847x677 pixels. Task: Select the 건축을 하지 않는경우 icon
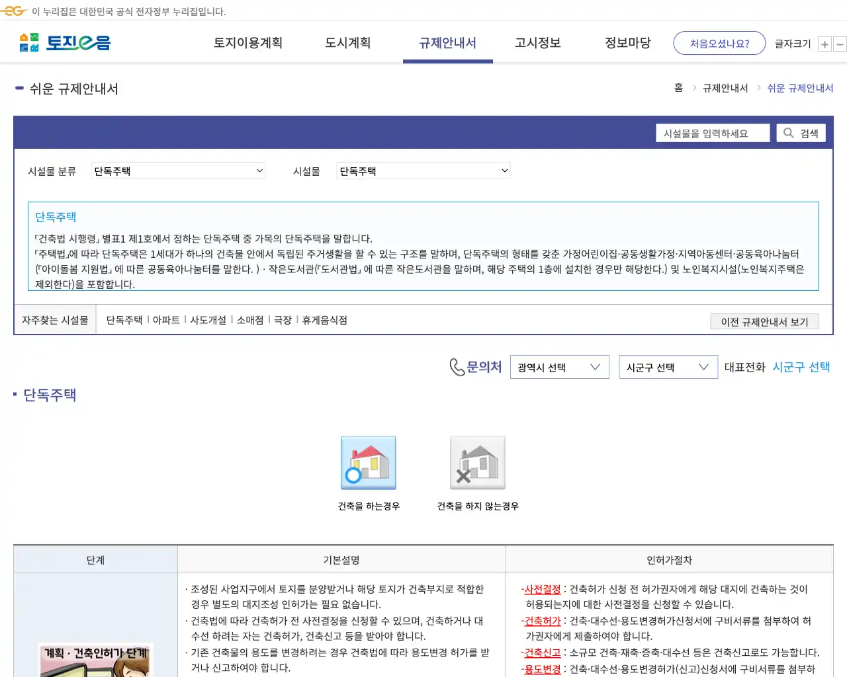tap(477, 462)
